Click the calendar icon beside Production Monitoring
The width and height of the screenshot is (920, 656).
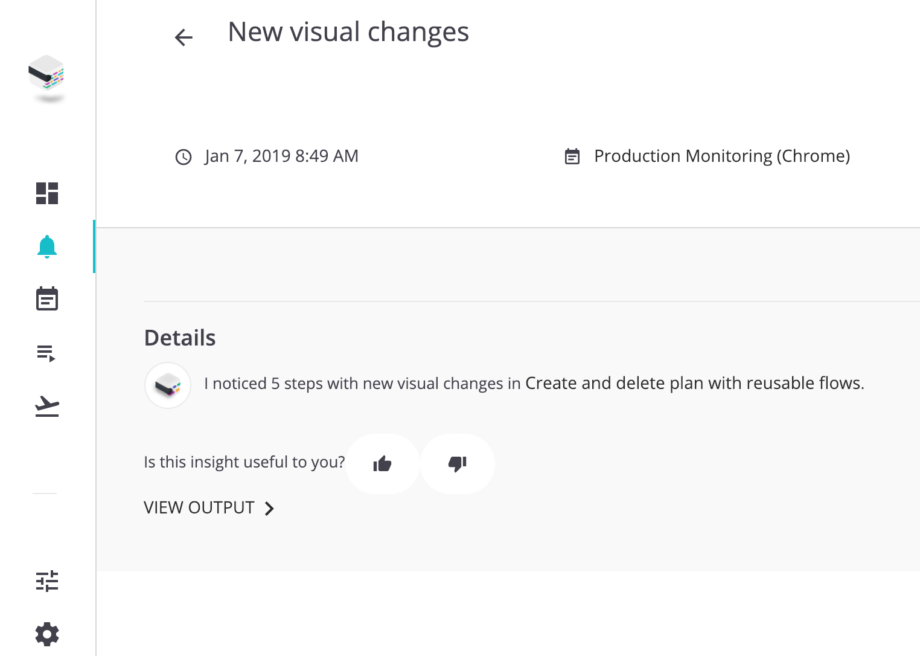572,157
